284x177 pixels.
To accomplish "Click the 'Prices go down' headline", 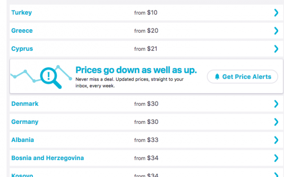I will coord(136,70).
